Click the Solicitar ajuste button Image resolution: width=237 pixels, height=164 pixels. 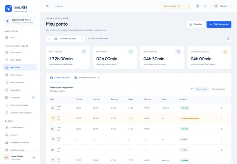click(x=219, y=24)
